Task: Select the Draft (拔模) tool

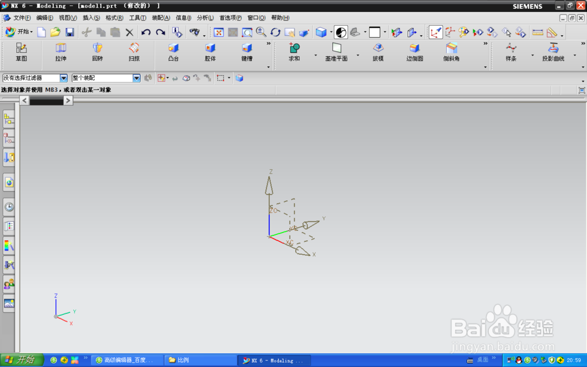Action: (x=378, y=52)
